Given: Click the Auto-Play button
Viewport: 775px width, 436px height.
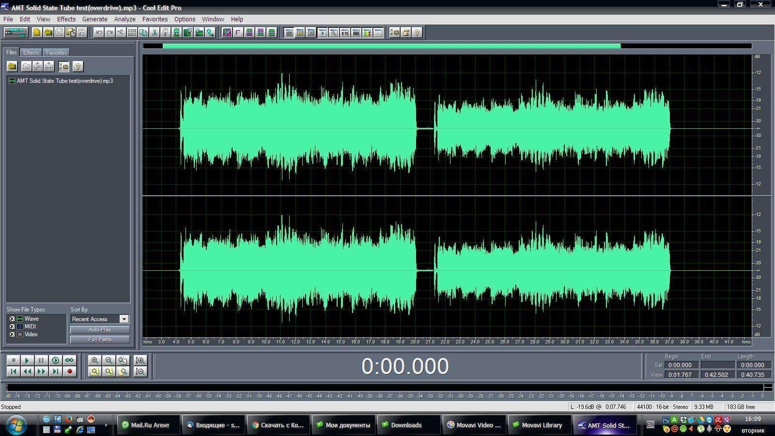Looking at the screenshot, I should (100, 329).
